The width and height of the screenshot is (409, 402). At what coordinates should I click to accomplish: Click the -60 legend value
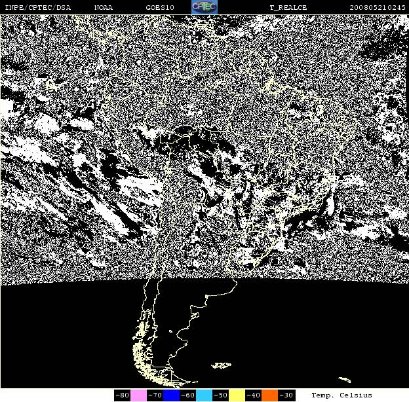pyautogui.click(x=188, y=395)
